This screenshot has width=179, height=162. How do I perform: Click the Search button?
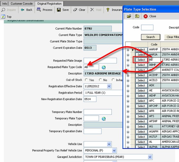[151, 37]
